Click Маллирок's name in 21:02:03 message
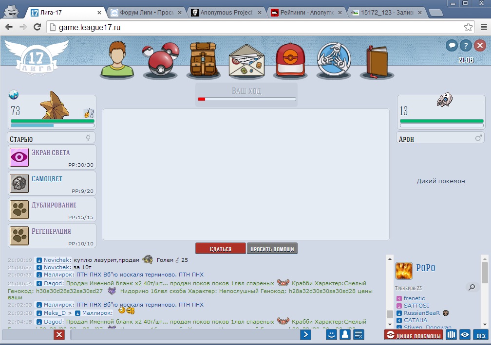Viewport: 491px width, 345px height. point(58,305)
